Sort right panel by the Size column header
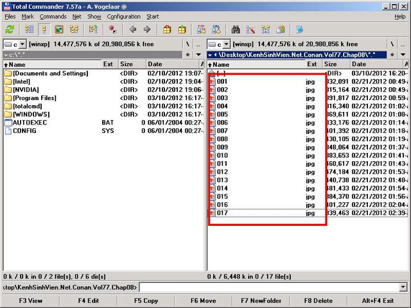The image size is (411, 308). (331, 64)
